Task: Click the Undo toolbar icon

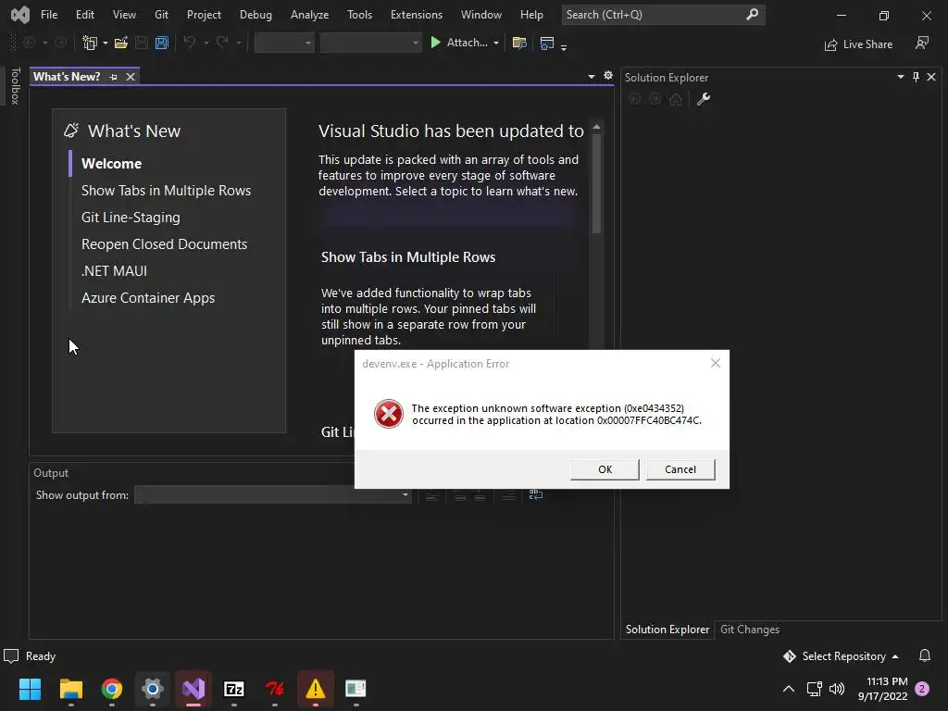Action: pyautogui.click(x=189, y=43)
